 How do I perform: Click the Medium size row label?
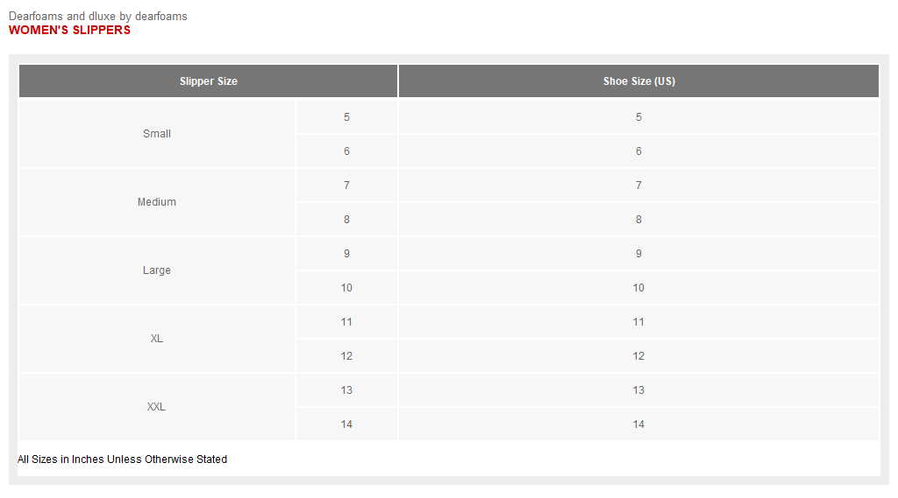coord(157,202)
